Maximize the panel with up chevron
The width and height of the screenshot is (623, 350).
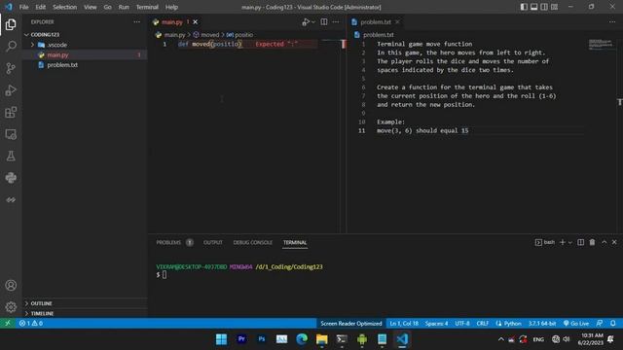pyautogui.click(x=604, y=242)
